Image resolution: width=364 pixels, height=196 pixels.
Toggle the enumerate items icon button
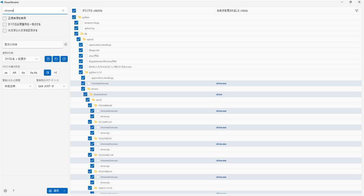click(x=47, y=73)
